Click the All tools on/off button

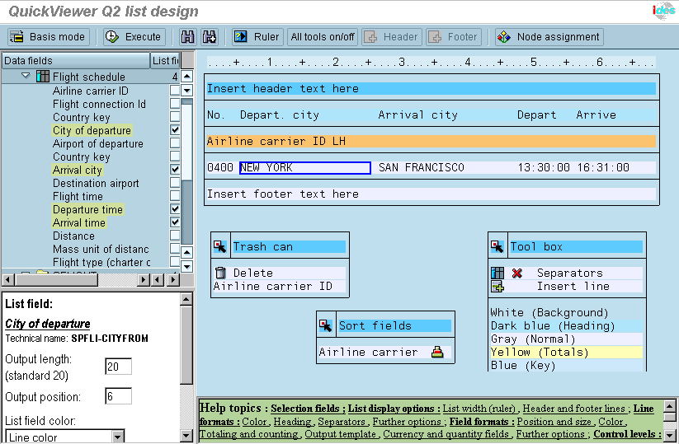(323, 37)
